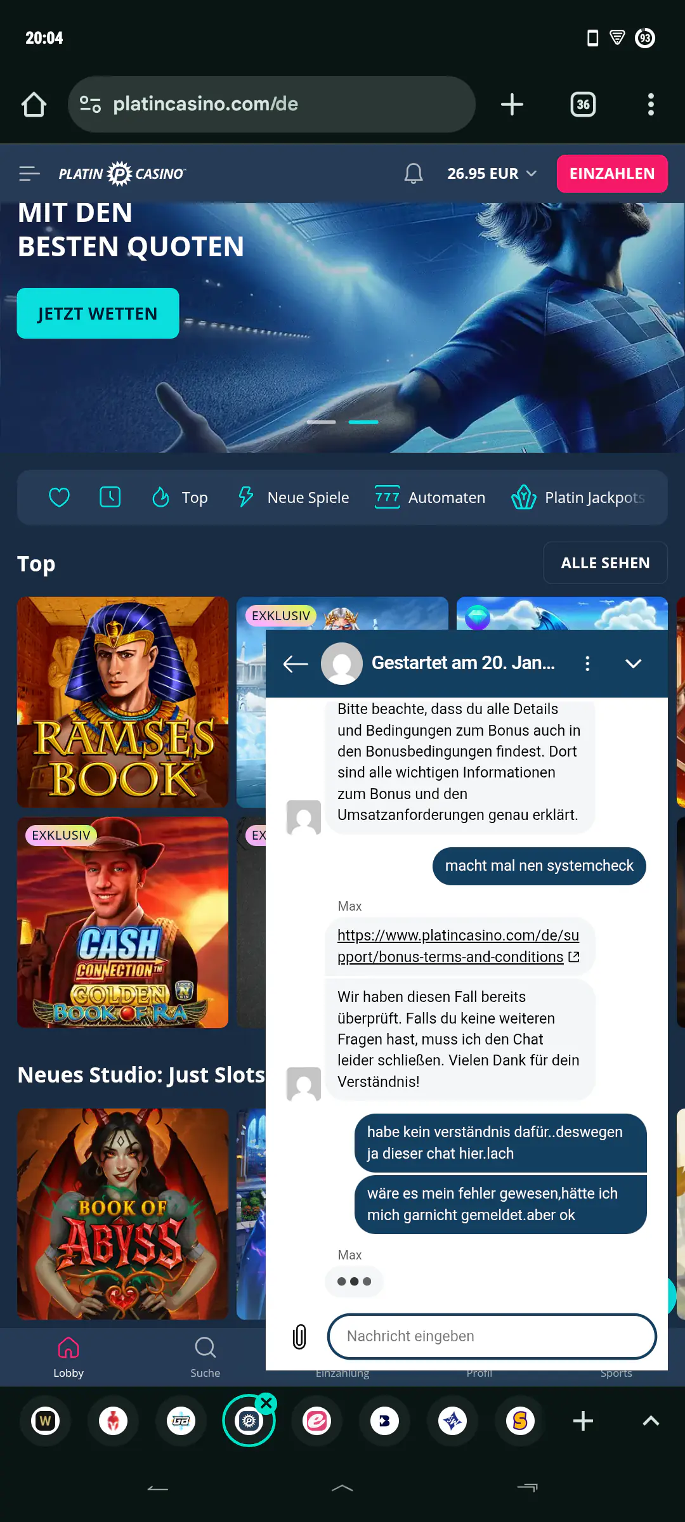The width and height of the screenshot is (685, 1522).
Task: Minimize the chat with chevron down
Action: point(634,663)
